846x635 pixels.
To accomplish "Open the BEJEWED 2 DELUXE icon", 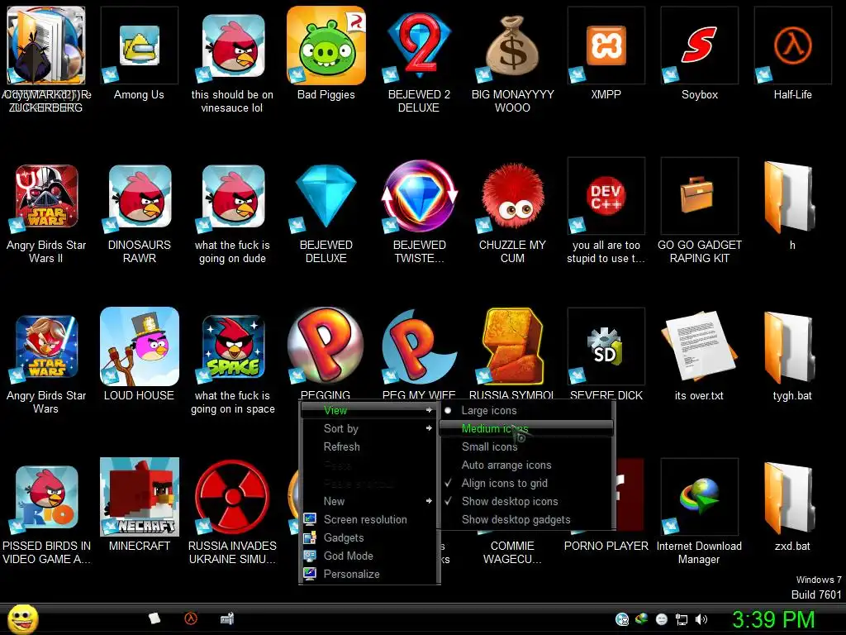I will coord(419,46).
